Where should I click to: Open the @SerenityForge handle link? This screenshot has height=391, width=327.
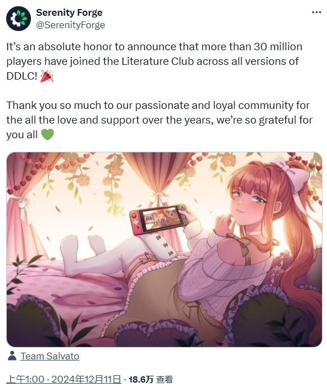[70, 25]
